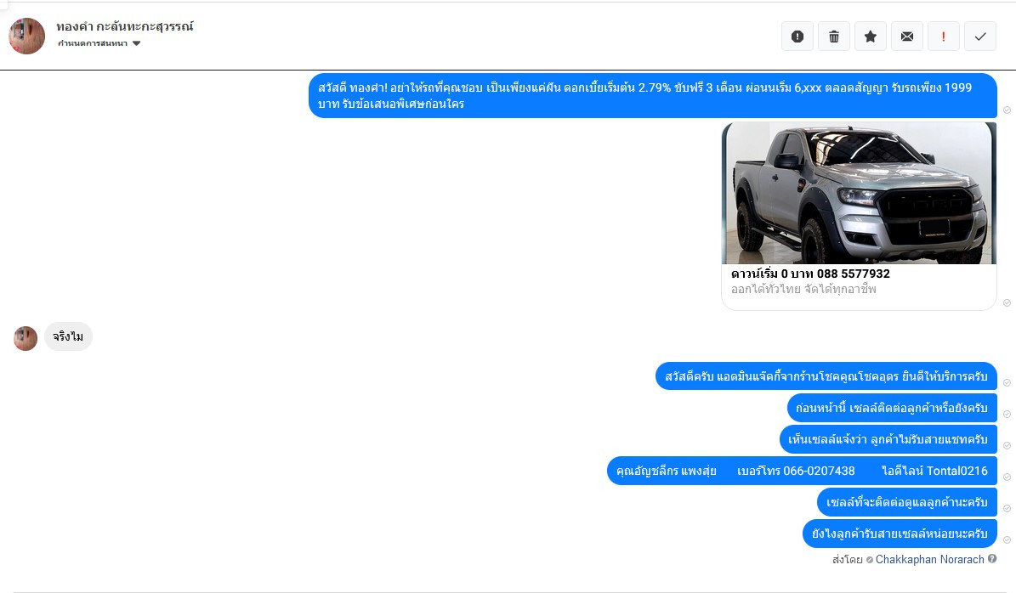Star this conversation as important
This screenshot has height=593, width=1016.
click(x=871, y=37)
